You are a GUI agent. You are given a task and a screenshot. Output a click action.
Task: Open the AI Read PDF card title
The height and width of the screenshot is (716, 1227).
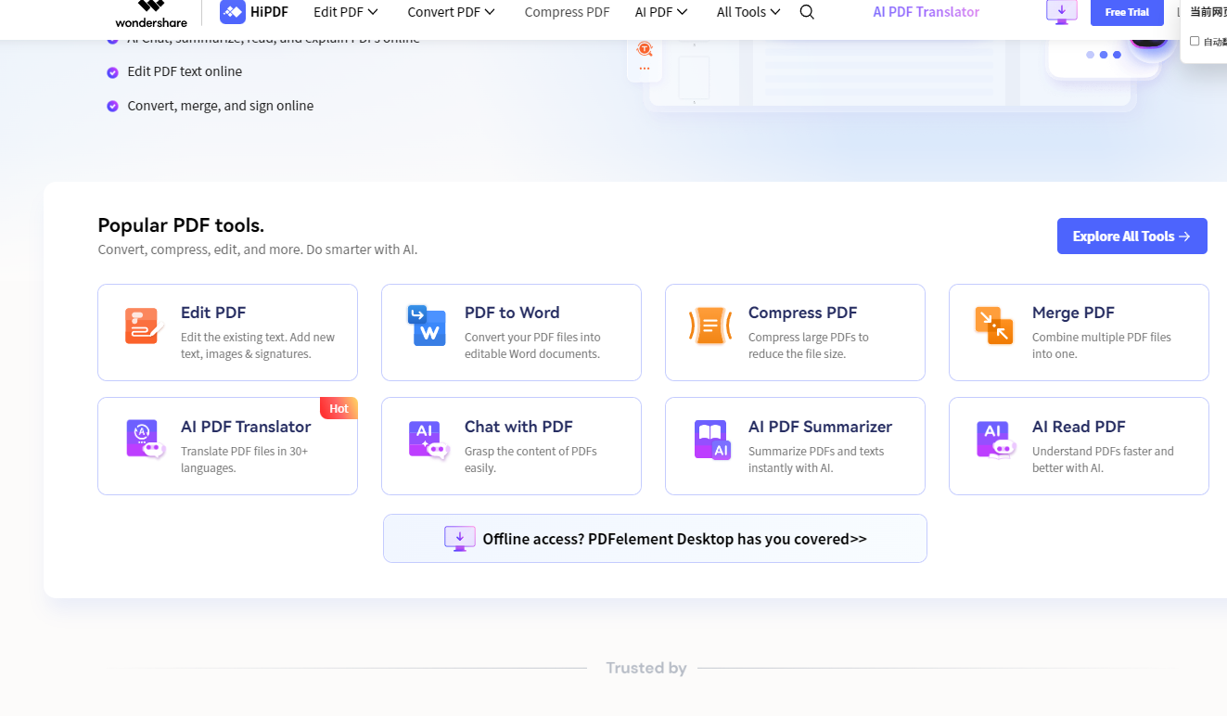click(1079, 427)
